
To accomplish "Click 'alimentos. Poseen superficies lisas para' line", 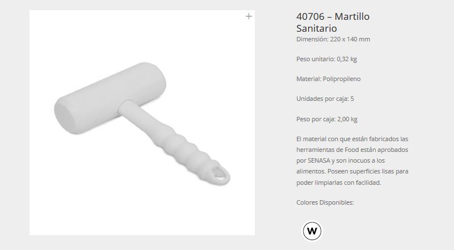I will (352, 171).
